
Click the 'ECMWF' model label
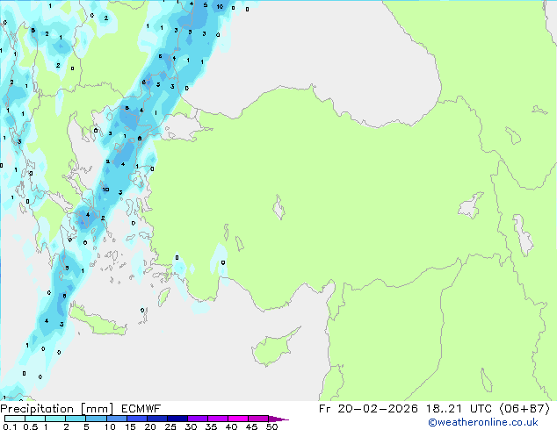(141, 409)
